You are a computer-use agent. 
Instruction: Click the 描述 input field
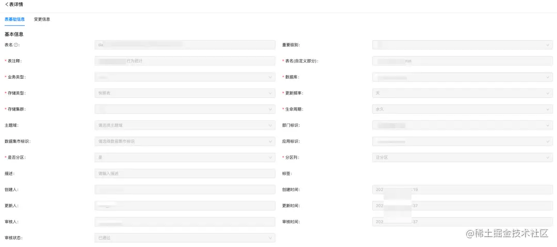pos(185,173)
